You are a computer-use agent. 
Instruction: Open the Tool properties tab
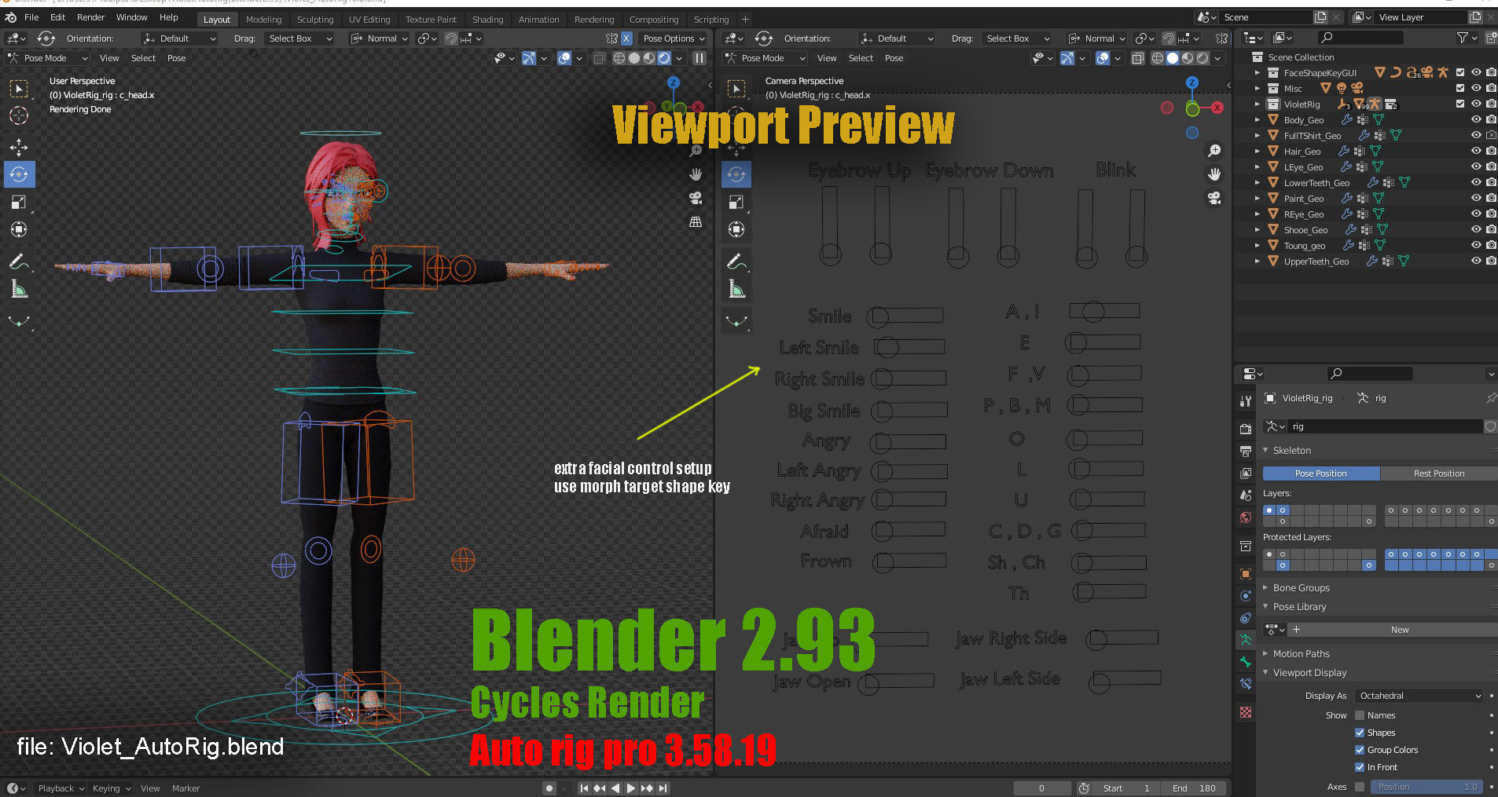point(1246,400)
